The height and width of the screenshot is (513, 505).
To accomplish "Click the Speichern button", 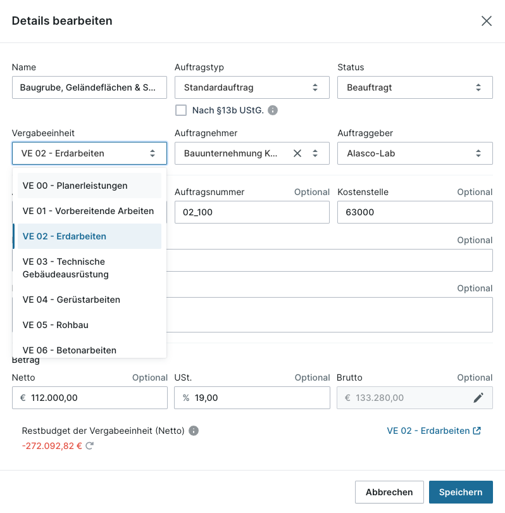I will [x=461, y=492].
